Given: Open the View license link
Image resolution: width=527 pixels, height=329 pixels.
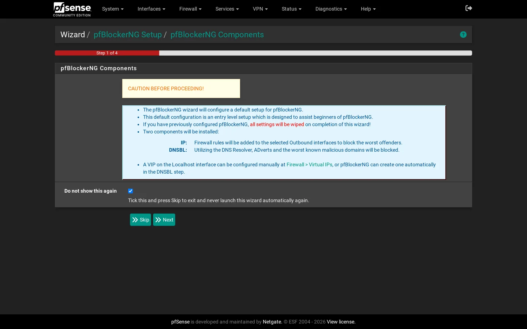Looking at the screenshot, I should click(x=341, y=322).
